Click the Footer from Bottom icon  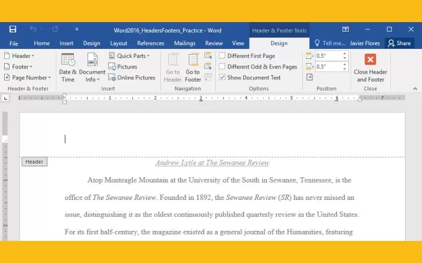click(x=310, y=67)
